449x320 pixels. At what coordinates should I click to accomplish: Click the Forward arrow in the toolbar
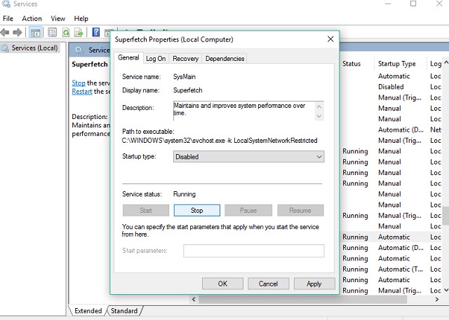click(x=18, y=32)
